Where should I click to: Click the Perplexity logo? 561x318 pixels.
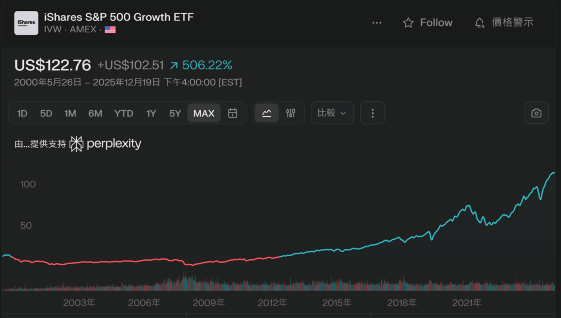pyautogui.click(x=106, y=144)
